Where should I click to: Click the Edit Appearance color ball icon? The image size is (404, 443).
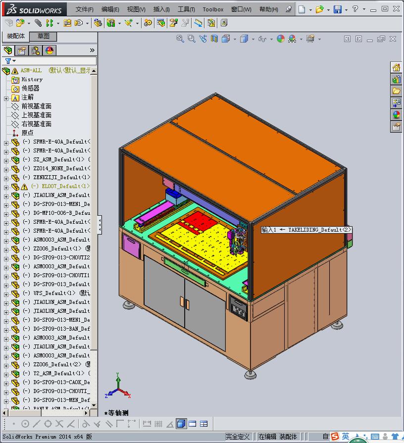[x=281, y=39]
